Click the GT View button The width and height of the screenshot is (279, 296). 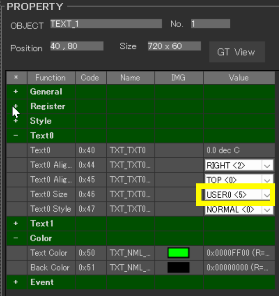tap(236, 52)
